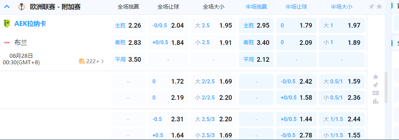399x140 pixels.
Task: Click the 欧洲联赛 - 附加赛 league title
Action: click(x=55, y=7)
